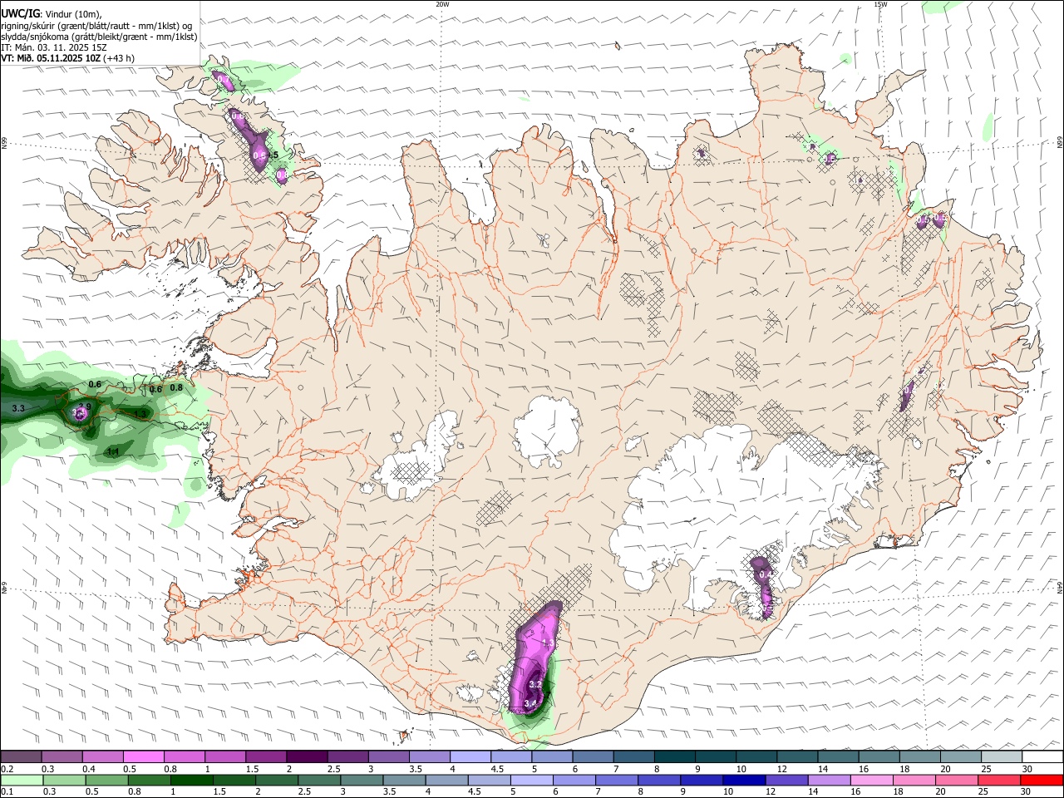Click the '1.1' rain value on the map
Viewport: 1064px width, 798px height.
(x=115, y=451)
